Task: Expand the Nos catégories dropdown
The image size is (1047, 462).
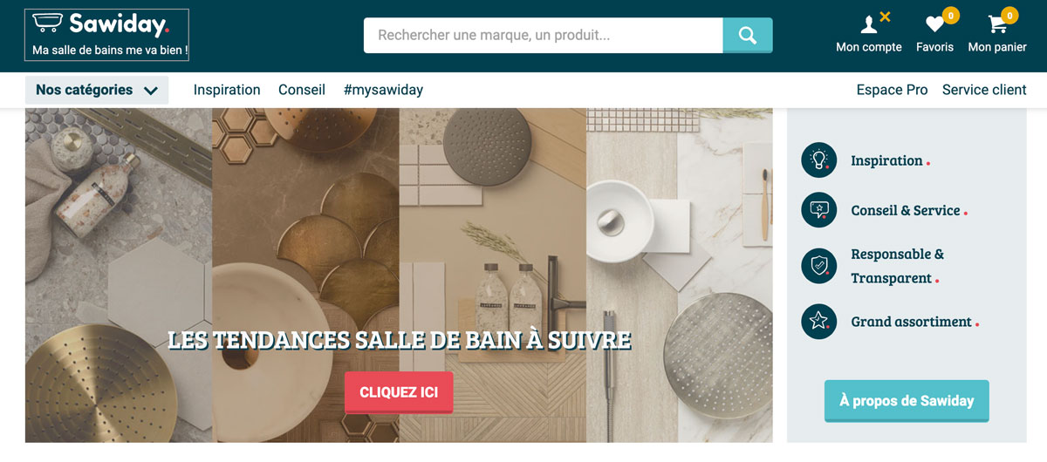Action: [x=97, y=90]
